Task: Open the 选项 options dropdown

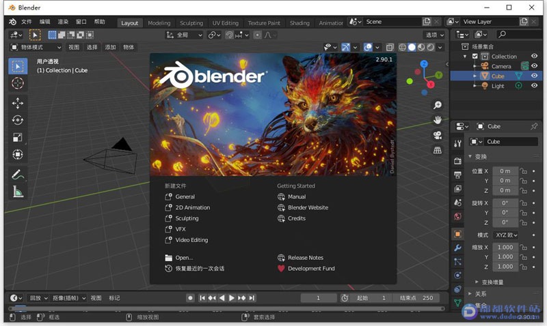Action: tap(435, 35)
